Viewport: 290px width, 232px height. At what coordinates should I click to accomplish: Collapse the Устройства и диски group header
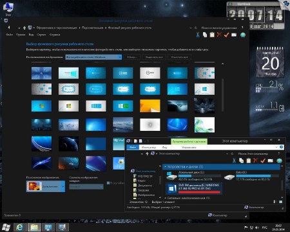(x=166, y=167)
